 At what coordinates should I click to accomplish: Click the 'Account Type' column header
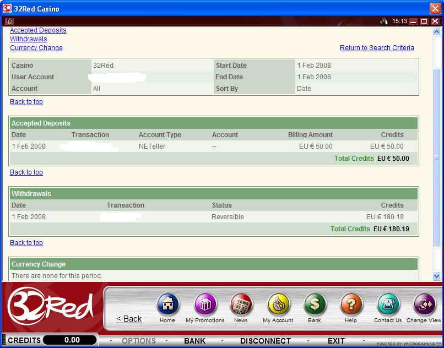coord(160,135)
